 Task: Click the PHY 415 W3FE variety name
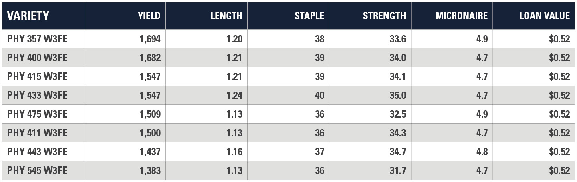(37, 76)
